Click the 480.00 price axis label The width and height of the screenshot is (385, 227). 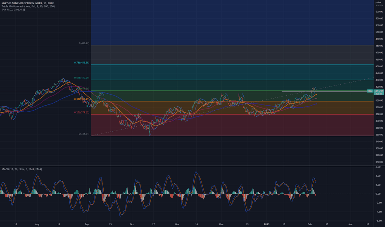tap(379, 46)
